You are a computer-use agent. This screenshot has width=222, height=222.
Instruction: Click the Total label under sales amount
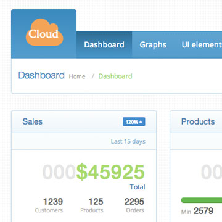tap(138, 187)
